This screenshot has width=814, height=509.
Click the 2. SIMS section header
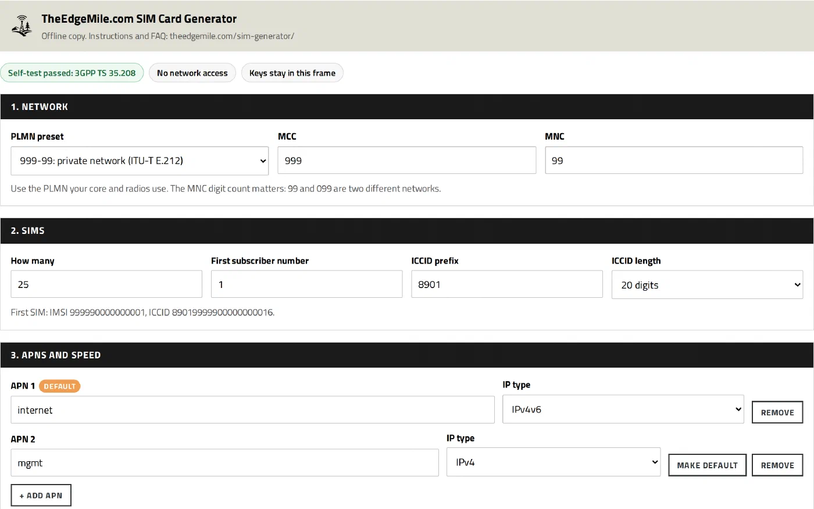pos(407,230)
